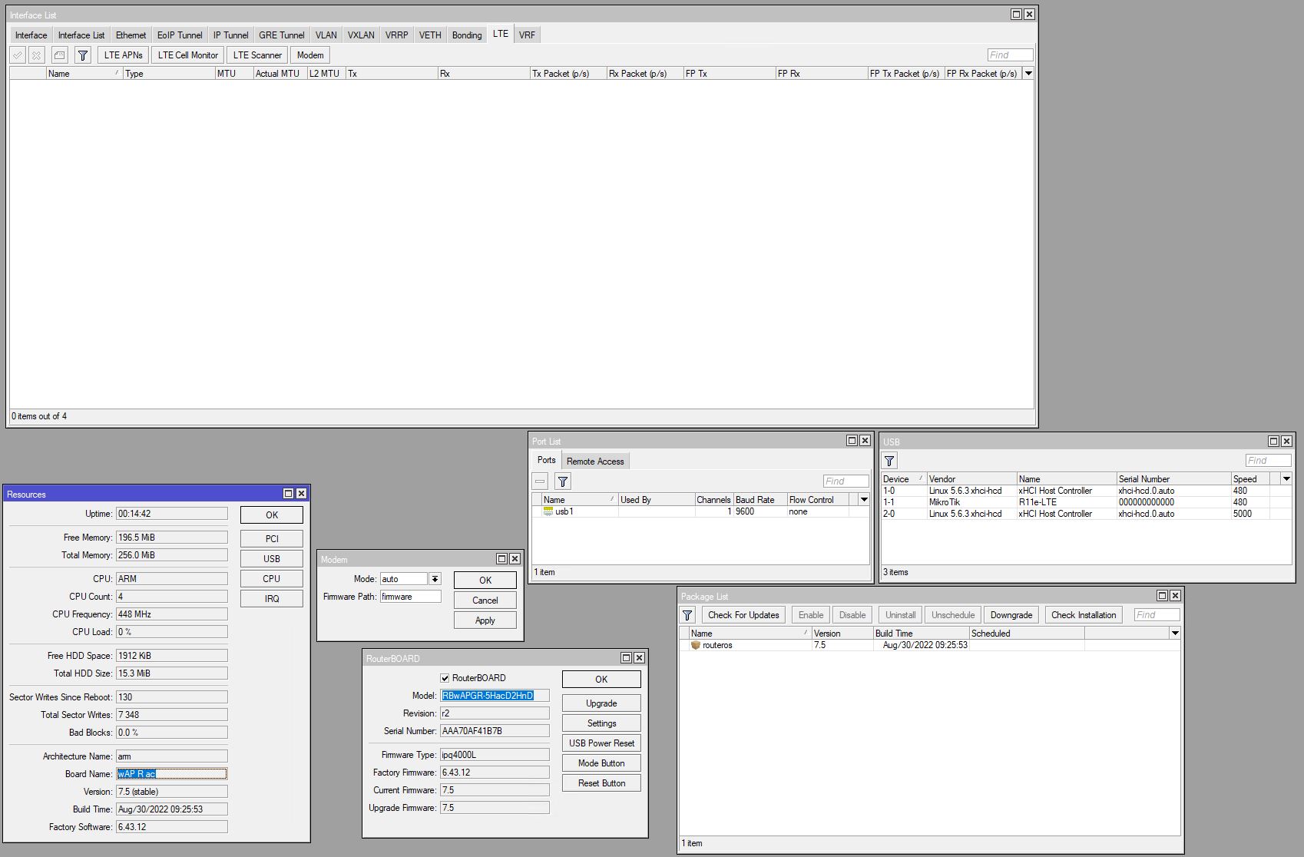Click the USB button in Resources window
Screen dimensions: 1304x857
click(272, 559)
